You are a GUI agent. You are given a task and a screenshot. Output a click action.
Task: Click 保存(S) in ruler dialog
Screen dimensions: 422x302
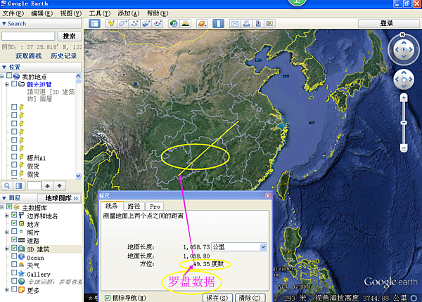217,298
